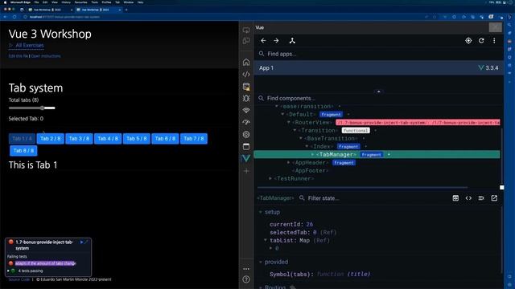Open TabManager in editor icon

[x=494, y=198]
